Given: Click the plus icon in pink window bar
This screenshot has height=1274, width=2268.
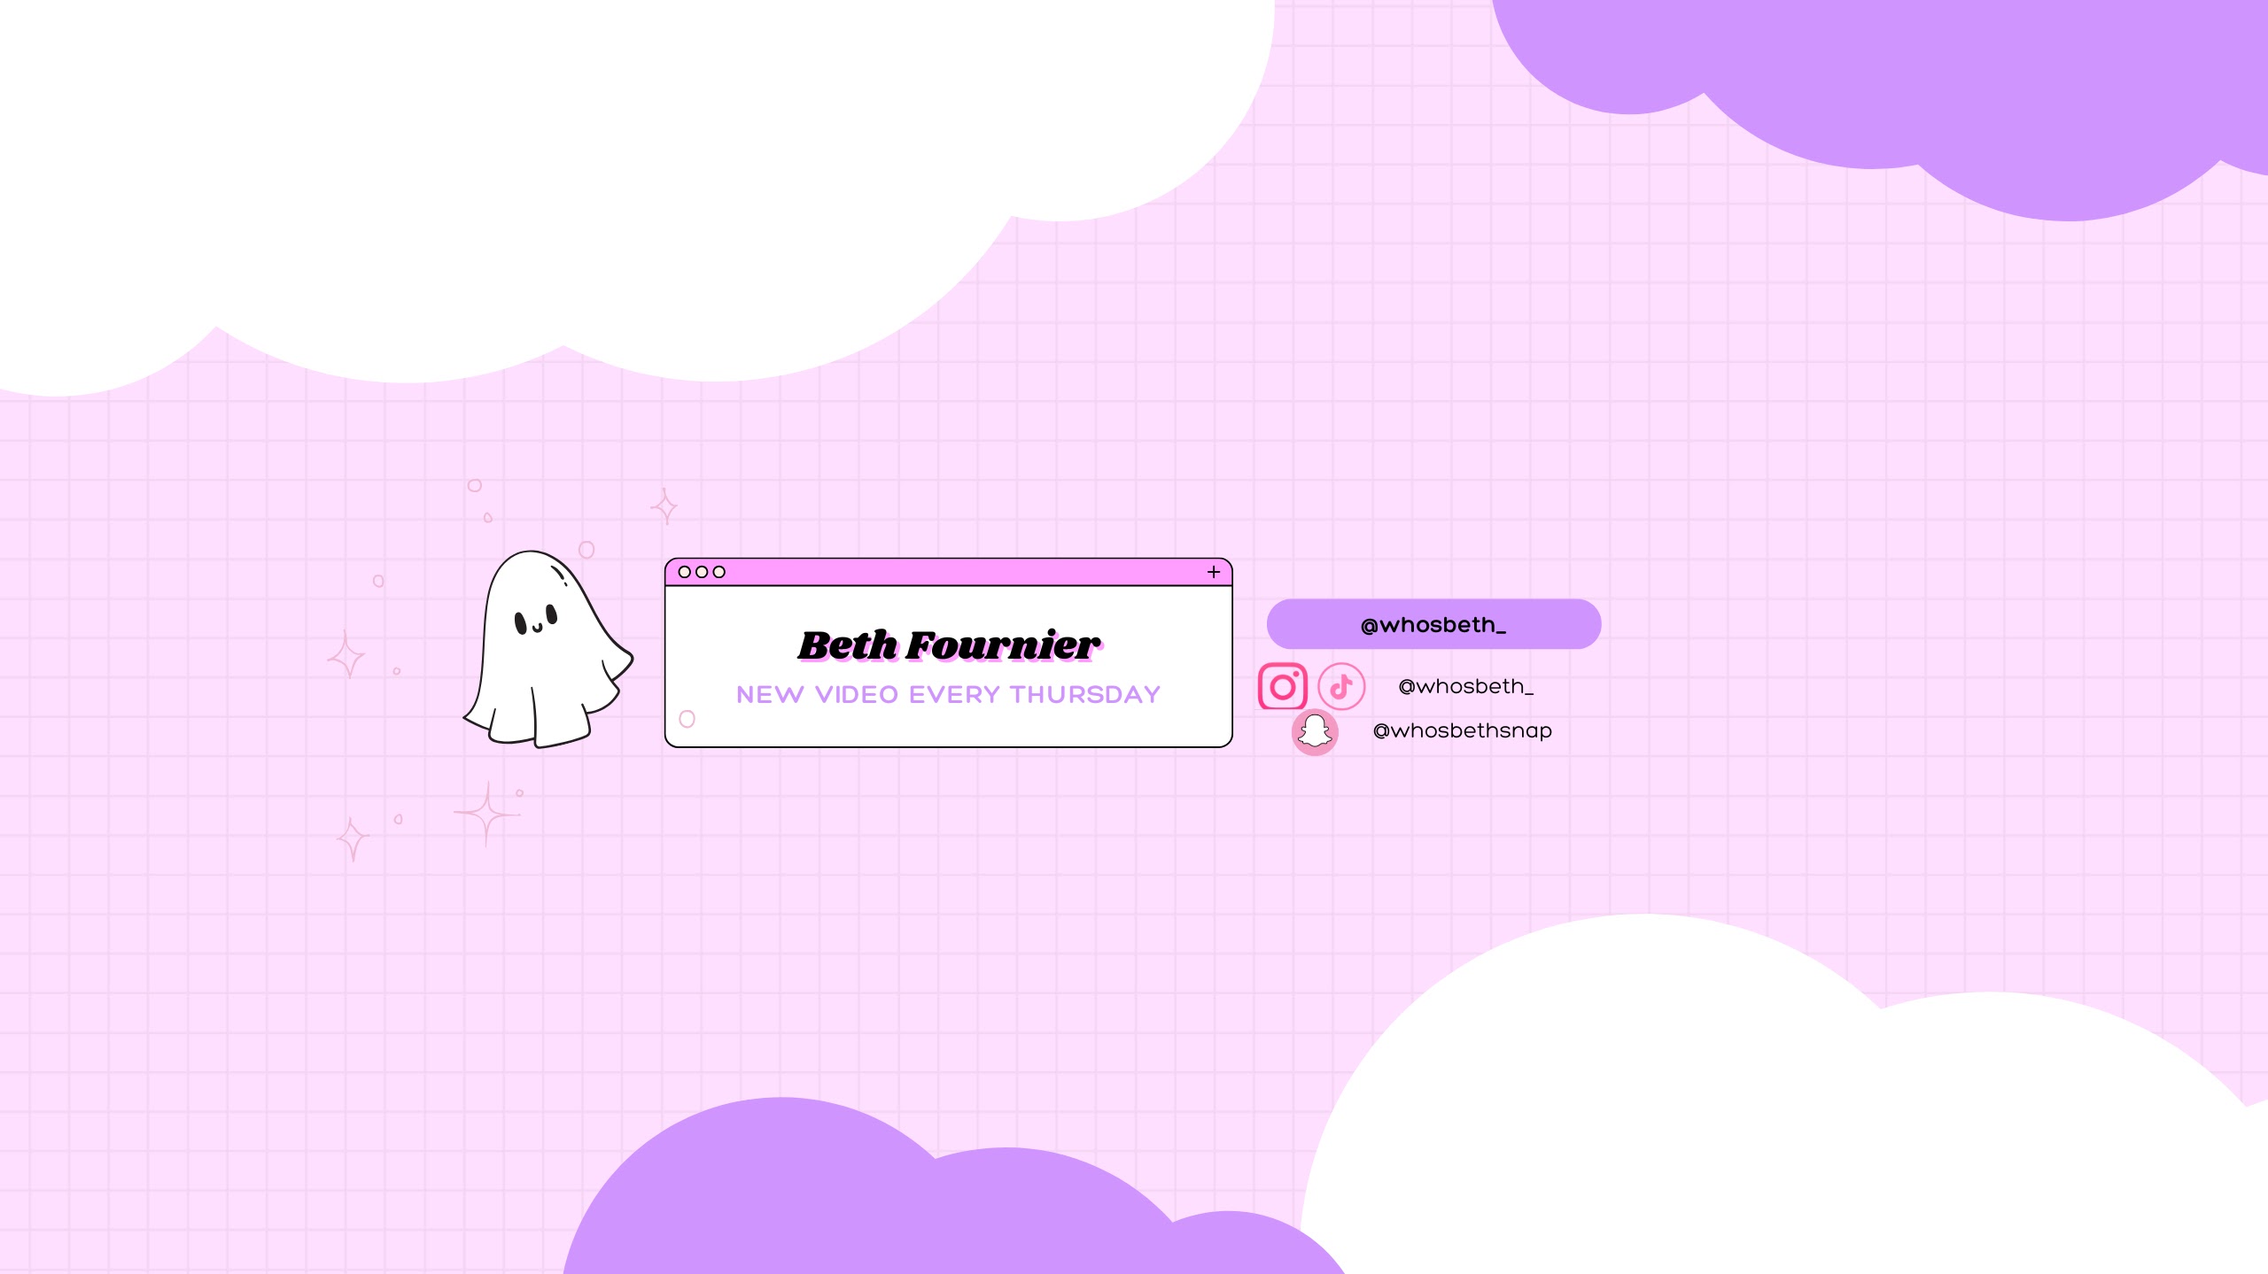Looking at the screenshot, I should [1214, 572].
